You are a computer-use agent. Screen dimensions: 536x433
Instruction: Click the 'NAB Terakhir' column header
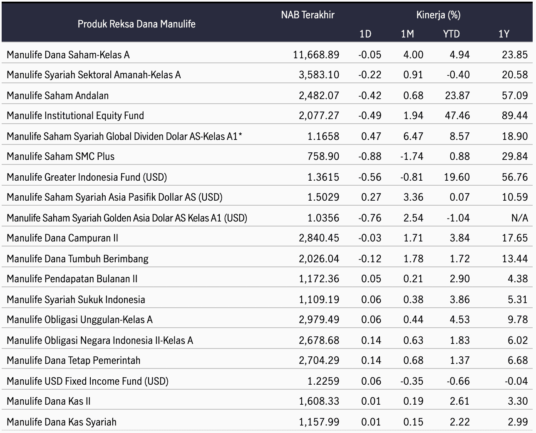pyautogui.click(x=308, y=15)
